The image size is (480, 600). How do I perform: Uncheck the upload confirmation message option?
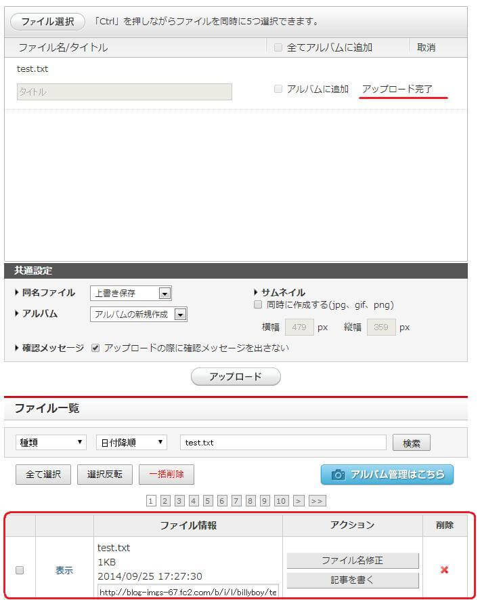click(95, 348)
